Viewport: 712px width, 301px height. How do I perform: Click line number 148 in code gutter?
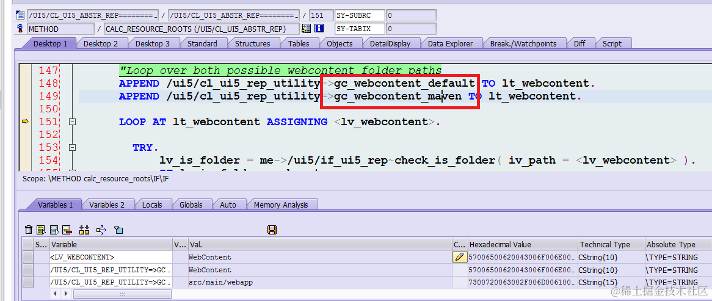tap(48, 84)
